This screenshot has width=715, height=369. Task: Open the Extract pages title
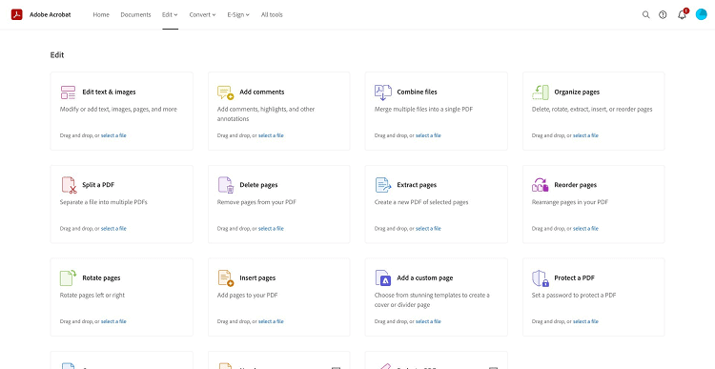[417, 185]
